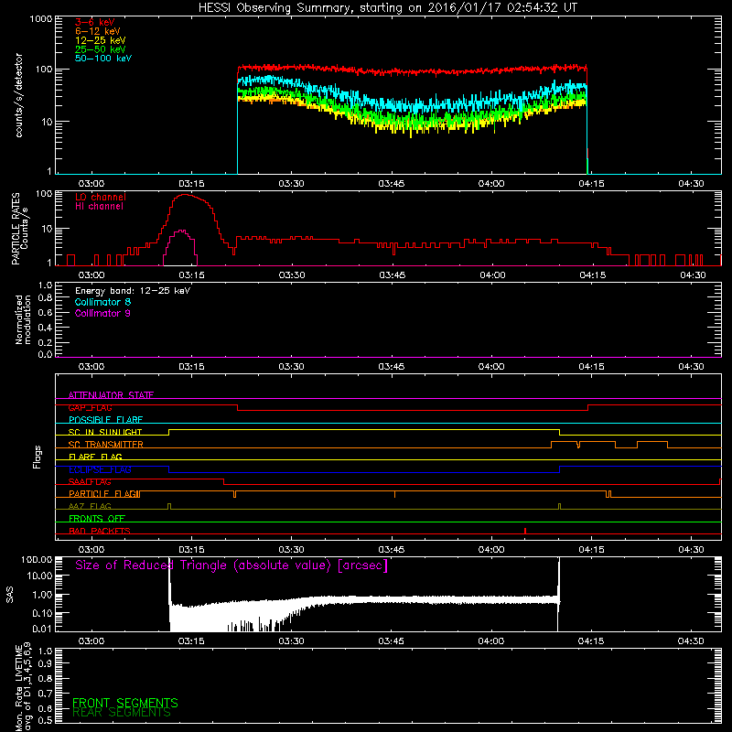Viewport: 732px width, 732px height.
Task: Select the Collimator 9 legend label
Action: pos(102,313)
